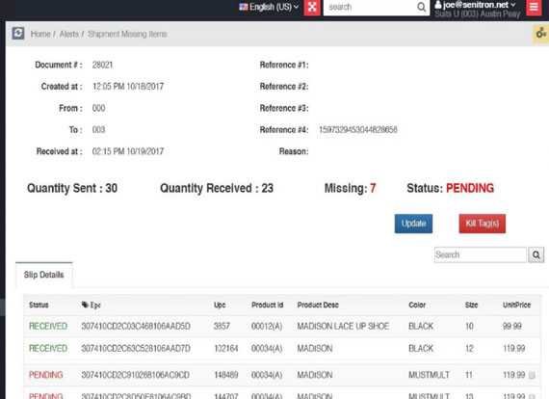Click the tag icon in Epc column header
The image size is (549, 399).
click(x=85, y=305)
